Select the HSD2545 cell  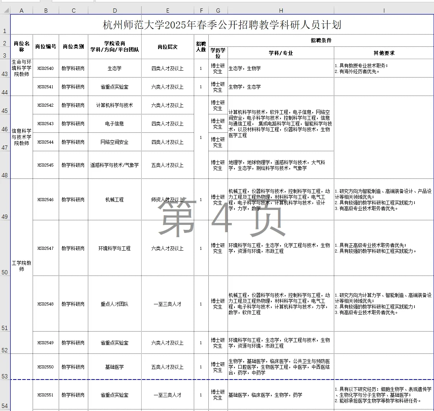point(46,165)
